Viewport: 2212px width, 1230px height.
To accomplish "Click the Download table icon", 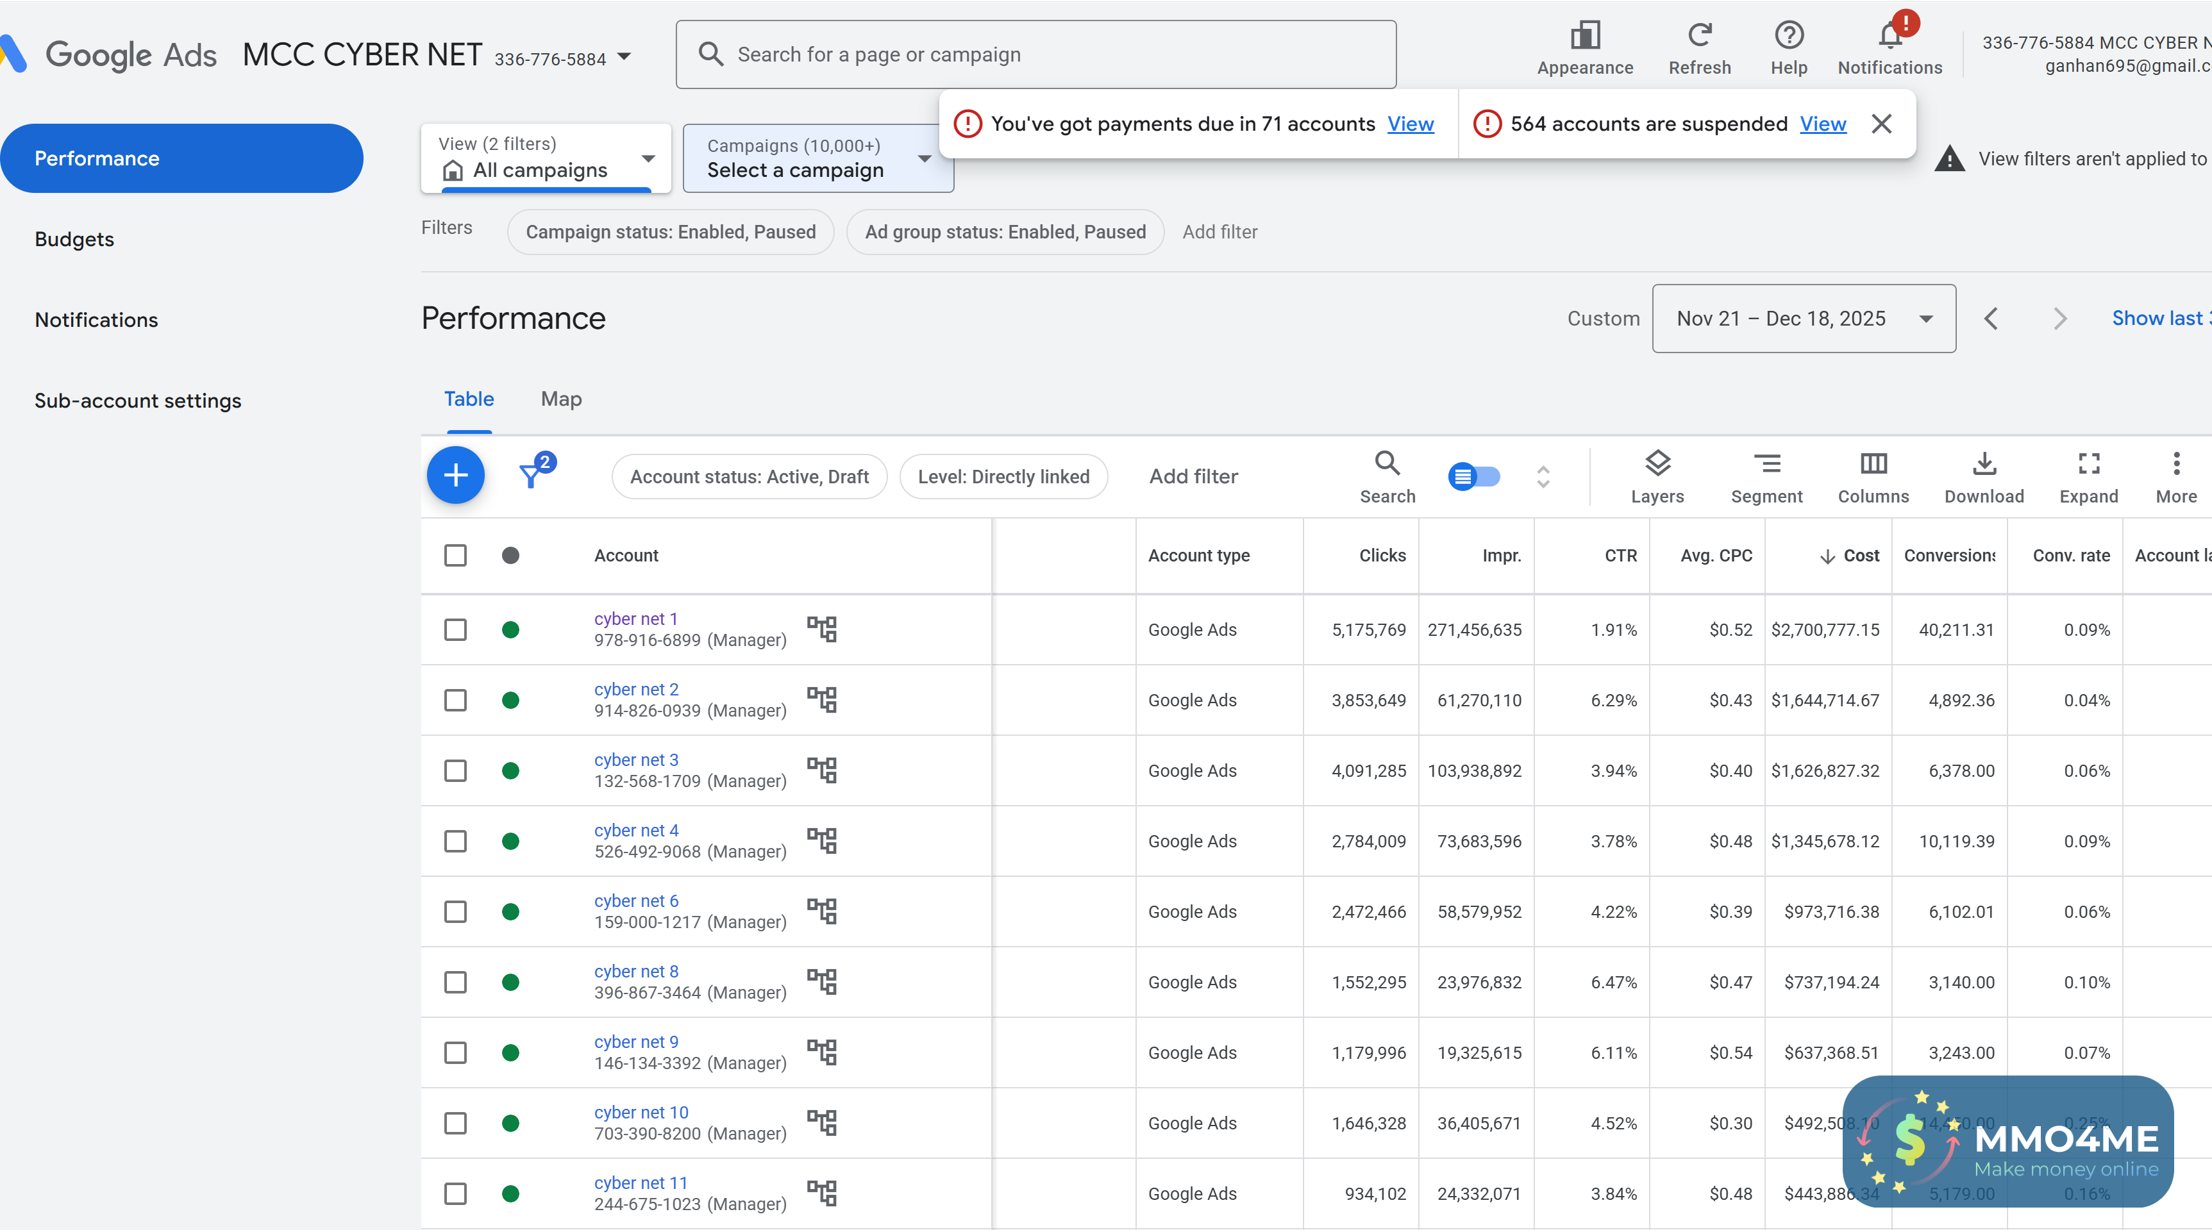I will click(1984, 464).
